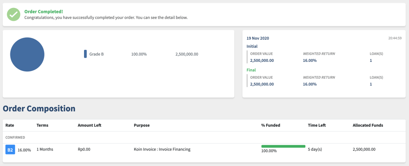Select the Allocated Funds column header
409x166 pixels.
click(367, 125)
